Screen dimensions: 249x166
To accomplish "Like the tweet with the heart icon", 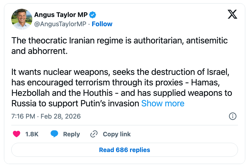I will (17, 134).
